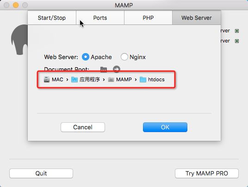The height and width of the screenshot is (187, 248).
Task: Click the MAMP folder icon in path
Action: point(111,79)
